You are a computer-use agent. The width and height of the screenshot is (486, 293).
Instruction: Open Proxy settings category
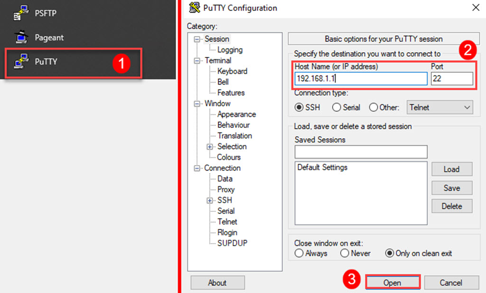point(225,189)
